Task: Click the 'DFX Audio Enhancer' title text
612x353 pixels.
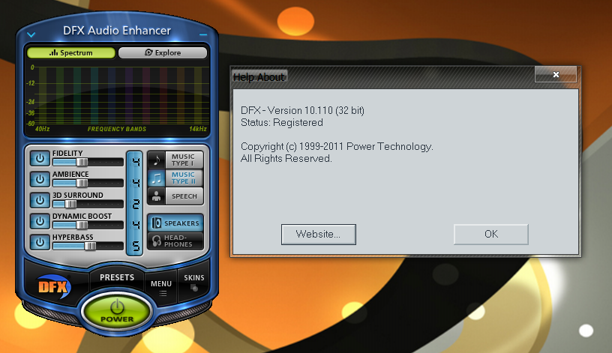Action: 117,31
